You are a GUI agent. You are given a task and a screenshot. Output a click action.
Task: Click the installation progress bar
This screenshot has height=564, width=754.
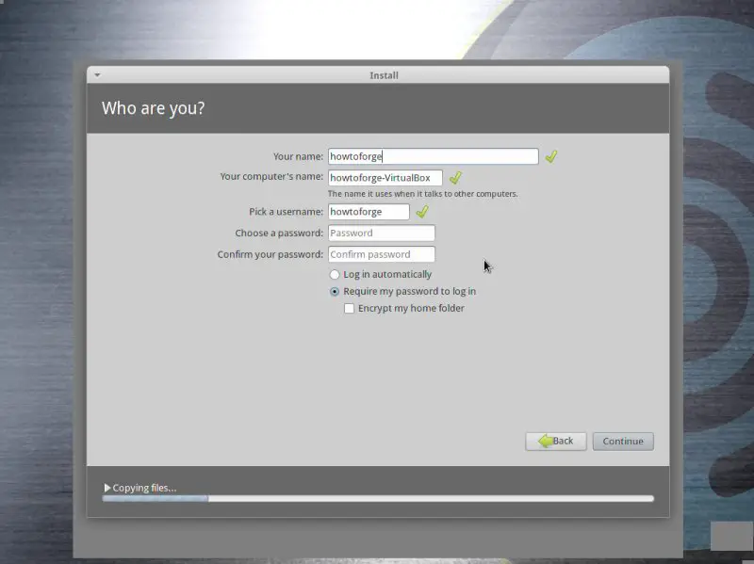pyautogui.click(x=378, y=499)
